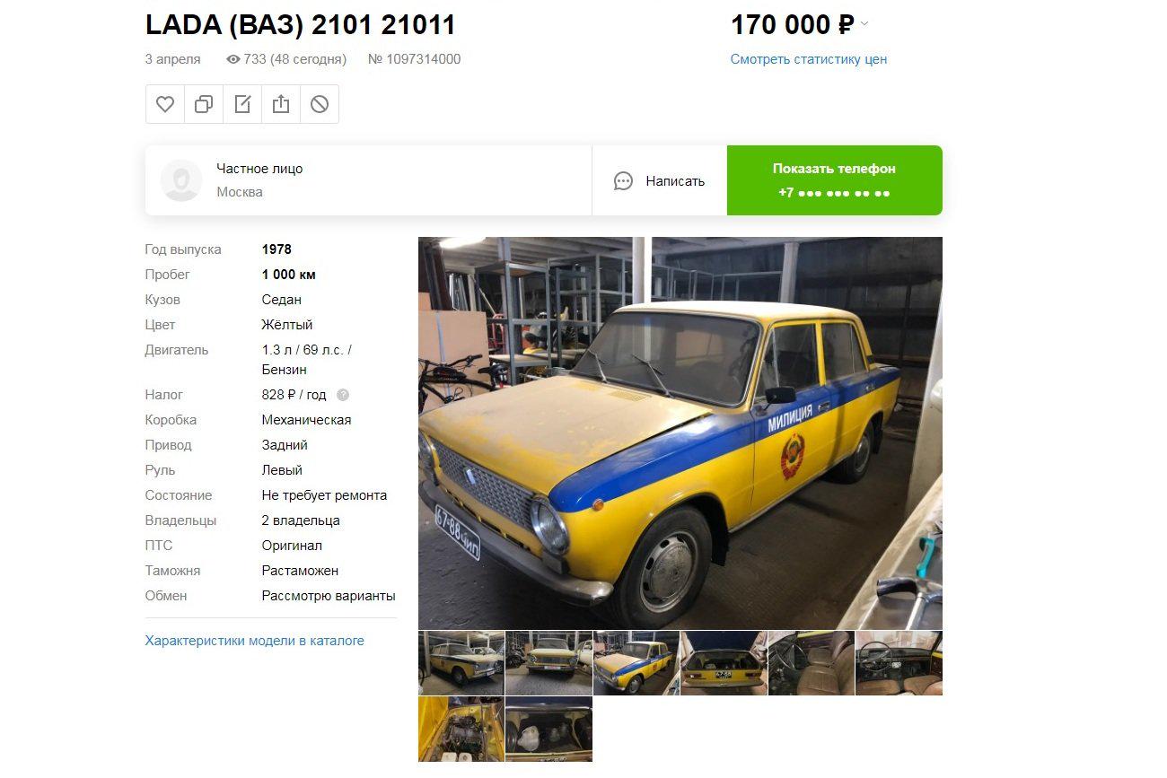
Task: Click Показать телефон green button
Action: 835,180
